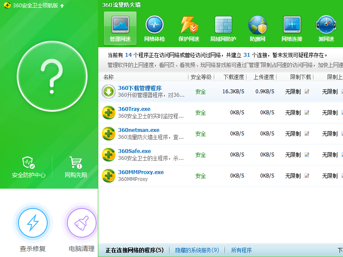This screenshot has width=343, height=257.
Task: Open 安全防护中心 shield icon
Action: tap(29, 162)
